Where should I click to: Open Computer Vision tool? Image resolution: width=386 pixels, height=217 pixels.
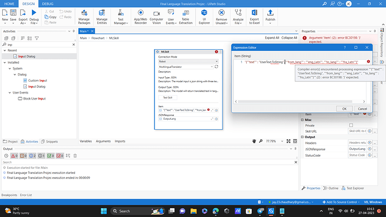tap(156, 17)
